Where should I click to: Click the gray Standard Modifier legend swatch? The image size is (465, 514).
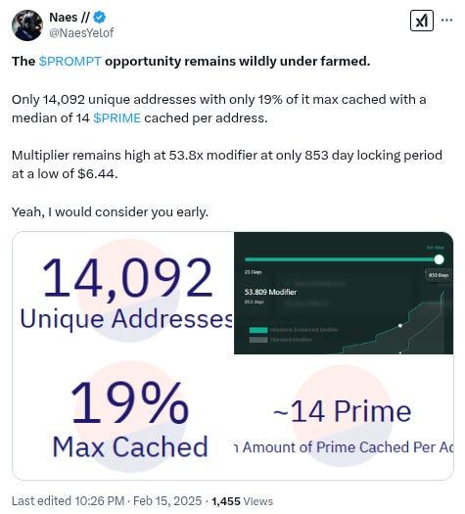(258, 340)
